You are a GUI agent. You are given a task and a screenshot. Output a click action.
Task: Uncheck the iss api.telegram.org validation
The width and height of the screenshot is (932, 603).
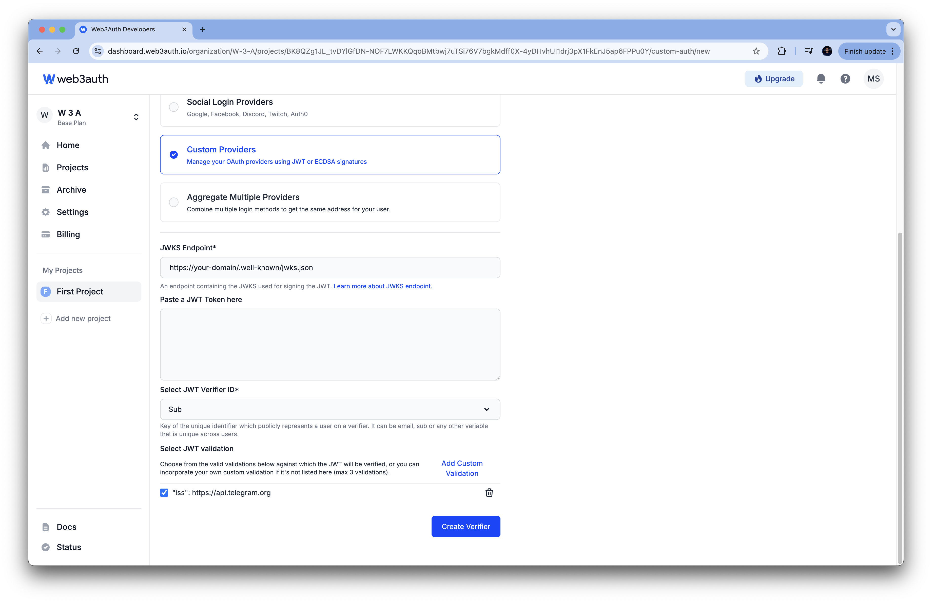click(164, 493)
